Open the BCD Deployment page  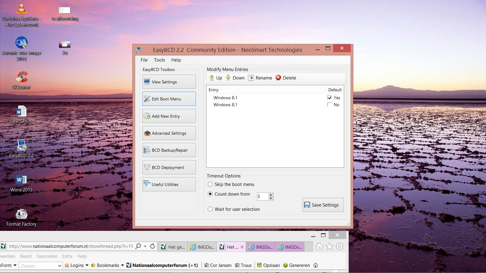coord(169,167)
